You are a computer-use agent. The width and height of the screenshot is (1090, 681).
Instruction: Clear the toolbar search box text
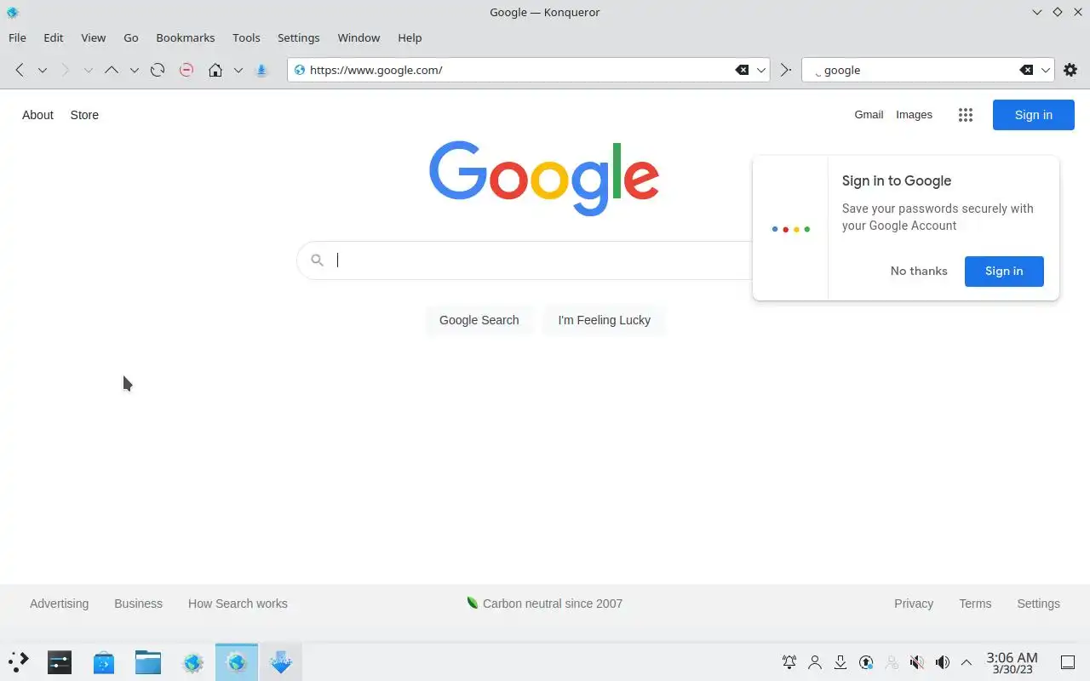[1026, 70]
